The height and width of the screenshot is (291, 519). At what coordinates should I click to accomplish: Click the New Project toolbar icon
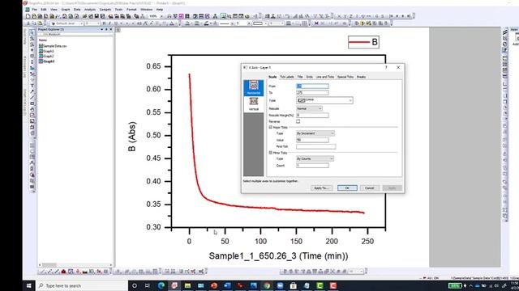click(x=28, y=16)
